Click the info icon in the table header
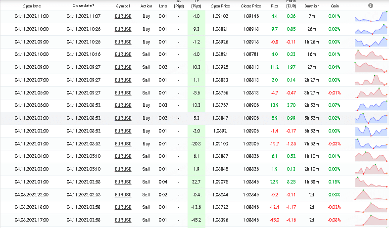 click(x=371, y=6)
